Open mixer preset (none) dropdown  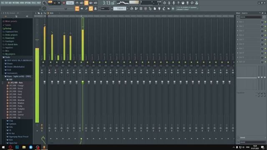tap(250, 17)
